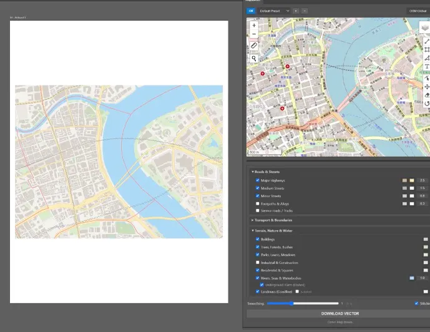Edit Footpaths & Alleys width field 0.3

pos(422,203)
